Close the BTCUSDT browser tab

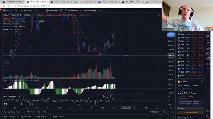pyautogui.click(x=48, y=2)
